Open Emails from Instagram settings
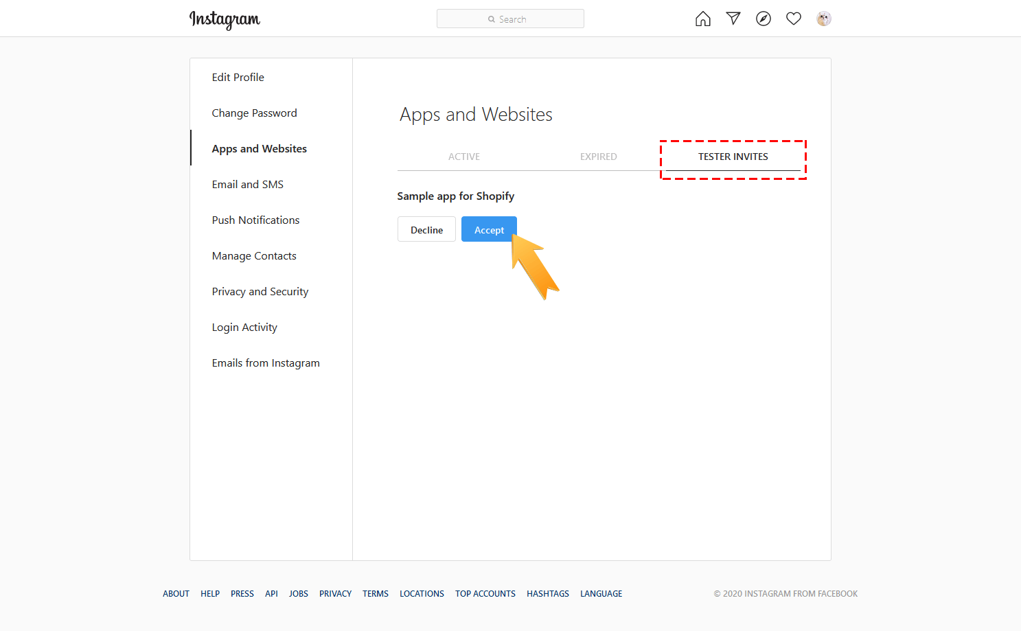This screenshot has width=1021, height=631. (266, 363)
